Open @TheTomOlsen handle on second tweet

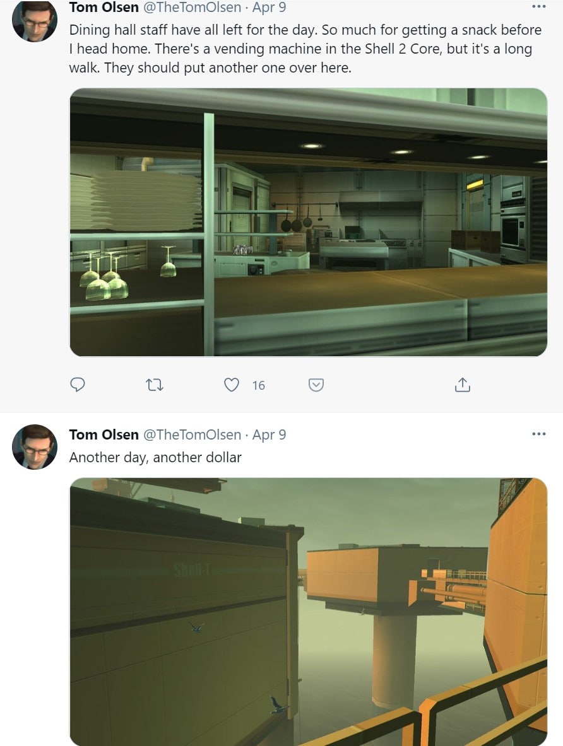pos(192,434)
